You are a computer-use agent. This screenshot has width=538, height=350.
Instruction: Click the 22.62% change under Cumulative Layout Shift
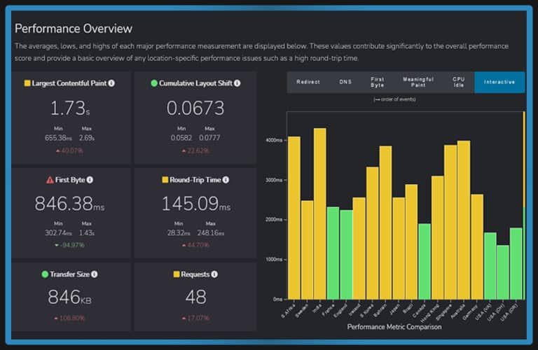point(195,150)
